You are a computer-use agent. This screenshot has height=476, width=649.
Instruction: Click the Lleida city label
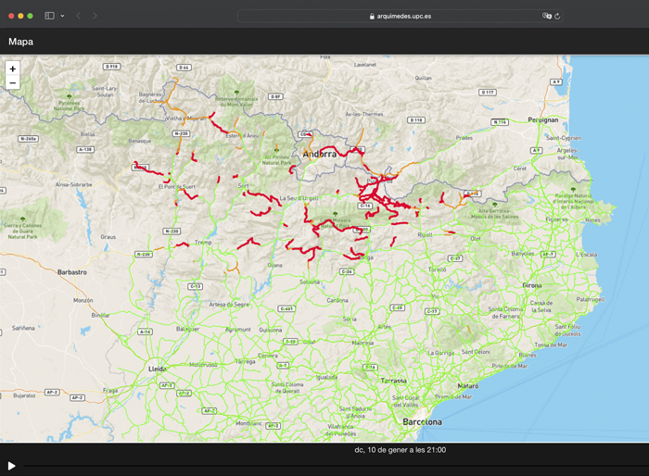tap(158, 368)
